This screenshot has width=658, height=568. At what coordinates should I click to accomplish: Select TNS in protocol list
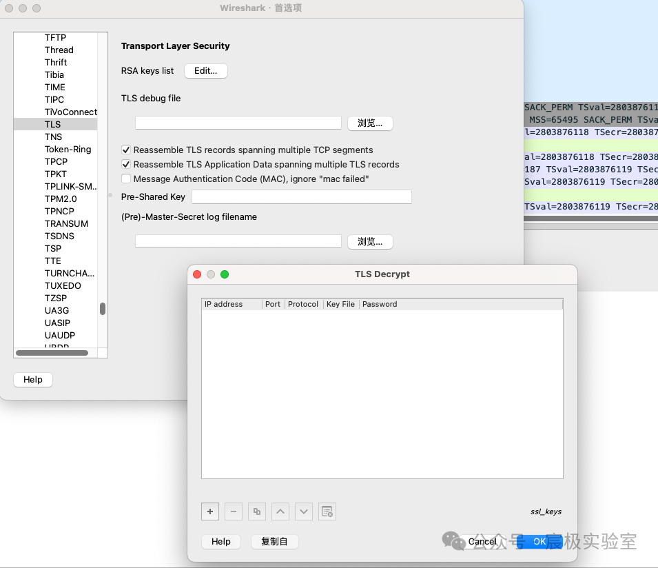[55, 137]
